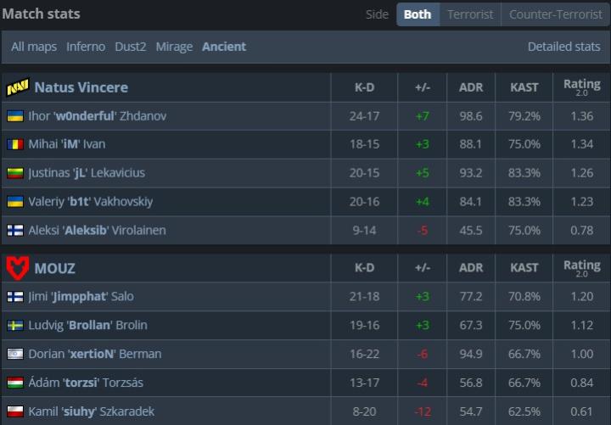This screenshot has width=611, height=425.
Task: Click the Natus Vincere team name
Action: click(81, 87)
